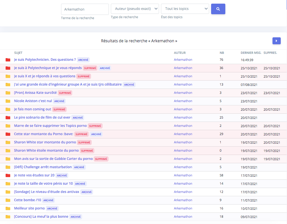Open 'Je note vos études sur 20' topic

34,175
